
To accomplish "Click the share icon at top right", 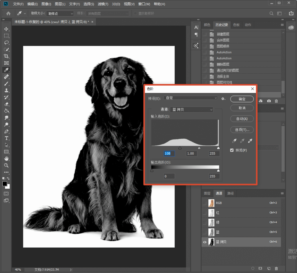I will (x=291, y=13).
